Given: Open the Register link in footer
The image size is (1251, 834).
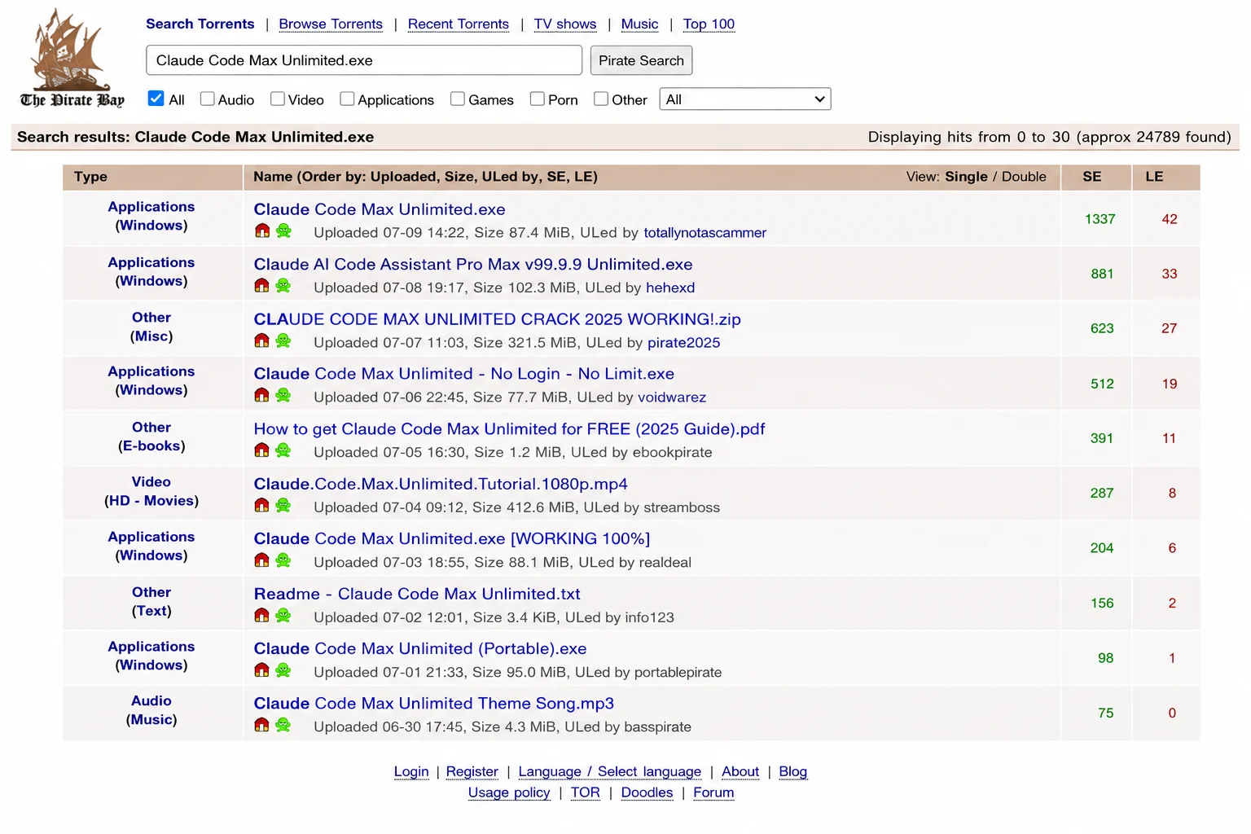Looking at the screenshot, I should pos(472,771).
